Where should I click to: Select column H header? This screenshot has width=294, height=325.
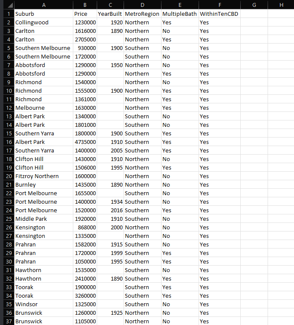(281, 5)
